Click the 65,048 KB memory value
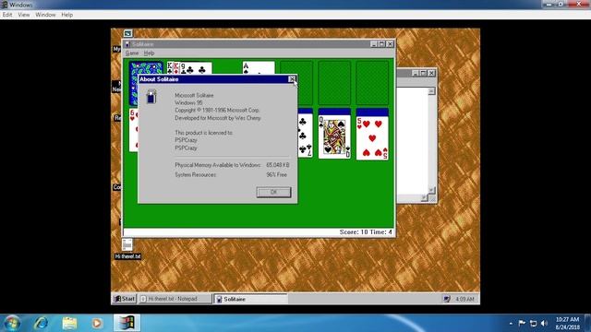This screenshot has height=332, width=591. point(278,165)
